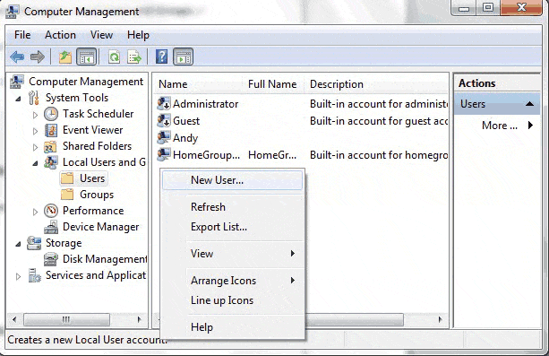Click More ... in Actions pane
The height and width of the screenshot is (356, 549).
coord(500,126)
